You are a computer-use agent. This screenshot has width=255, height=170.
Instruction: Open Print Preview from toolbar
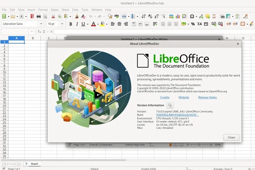(45, 16)
